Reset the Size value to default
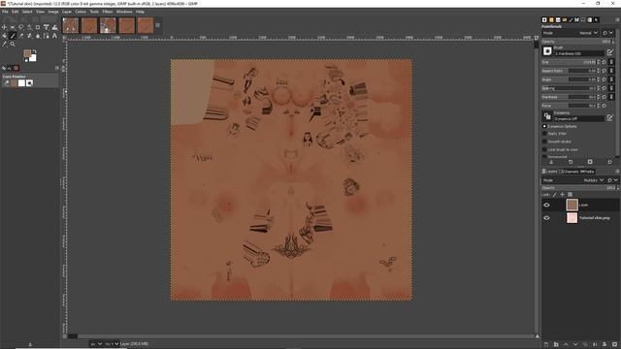 pyautogui.click(x=605, y=62)
